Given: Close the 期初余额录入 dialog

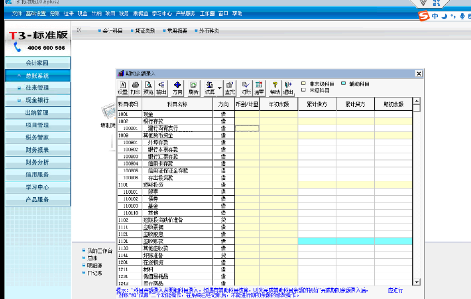Looking at the screenshot, I should [419, 74].
